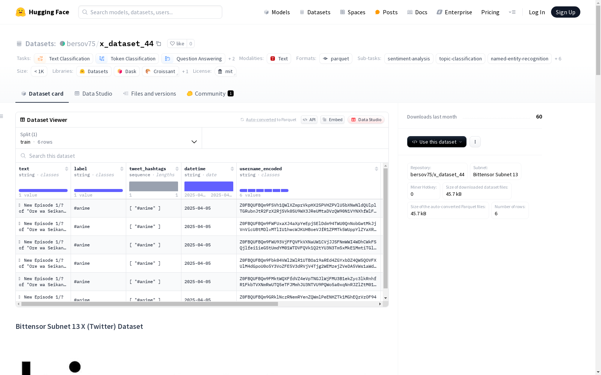This screenshot has height=375, width=601.
Task: Focus the Search this dataset field
Action: [202, 156]
